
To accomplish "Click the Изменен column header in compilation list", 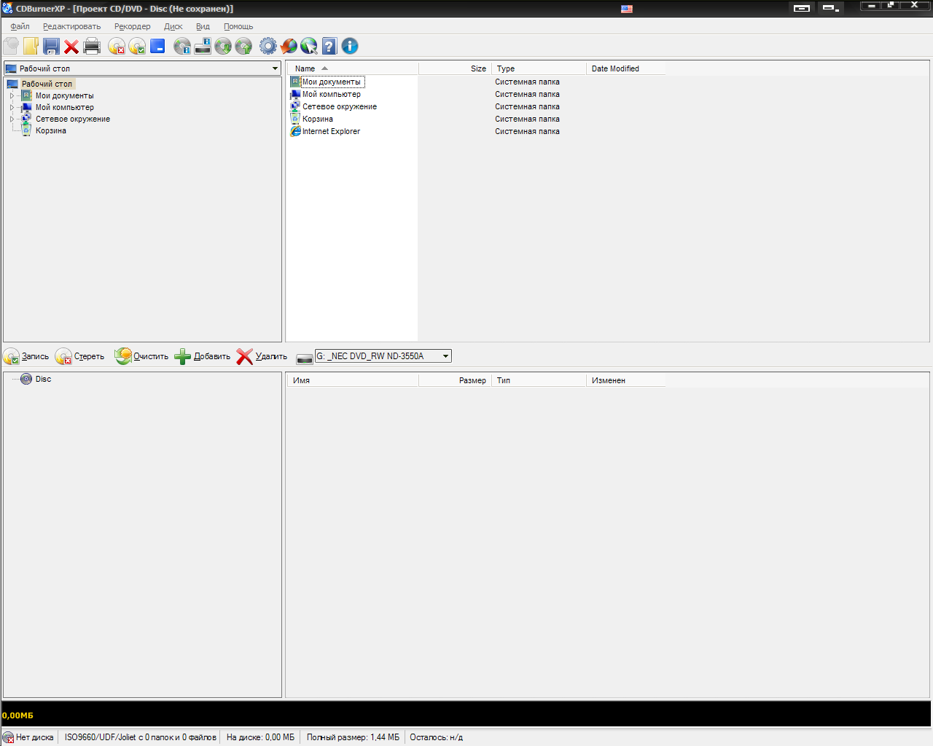I will (626, 380).
